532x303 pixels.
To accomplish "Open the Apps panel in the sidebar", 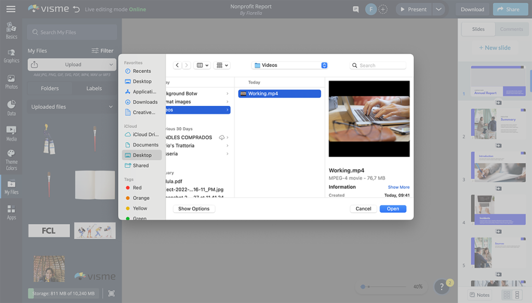I will pos(11,210).
